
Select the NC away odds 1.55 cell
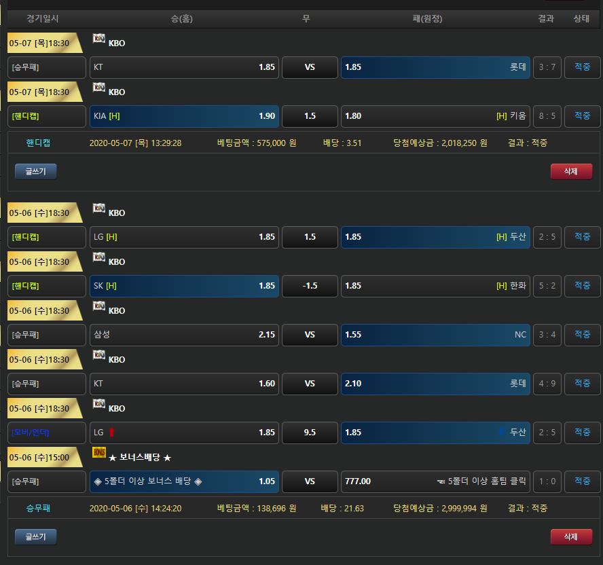pos(435,335)
